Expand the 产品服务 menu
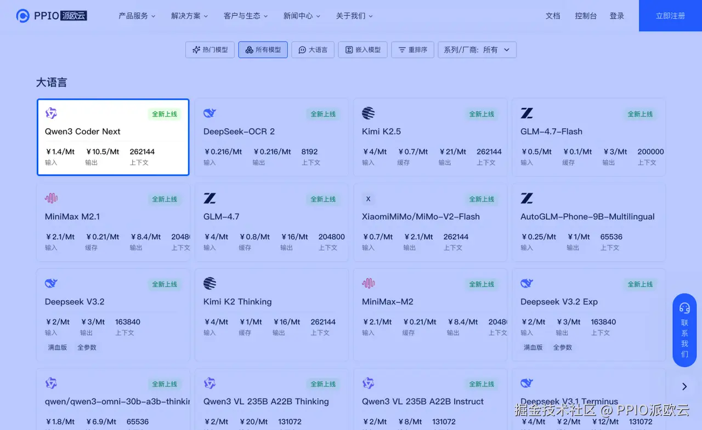Viewport: 702px width, 430px height. coord(137,16)
